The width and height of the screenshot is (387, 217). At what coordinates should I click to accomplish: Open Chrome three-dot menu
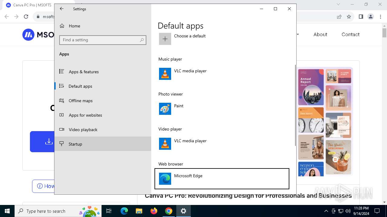click(x=380, y=17)
